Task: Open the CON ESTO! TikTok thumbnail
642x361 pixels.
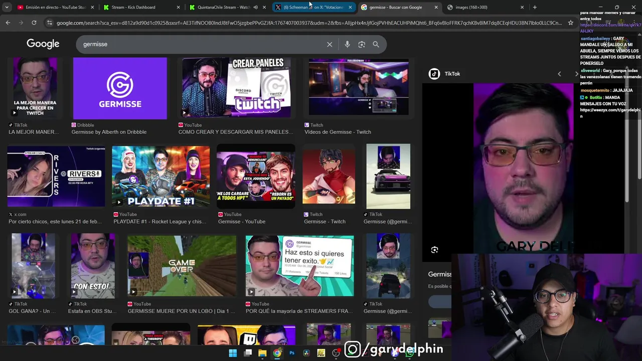Action: pyautogui.click(x=93, y=265)
